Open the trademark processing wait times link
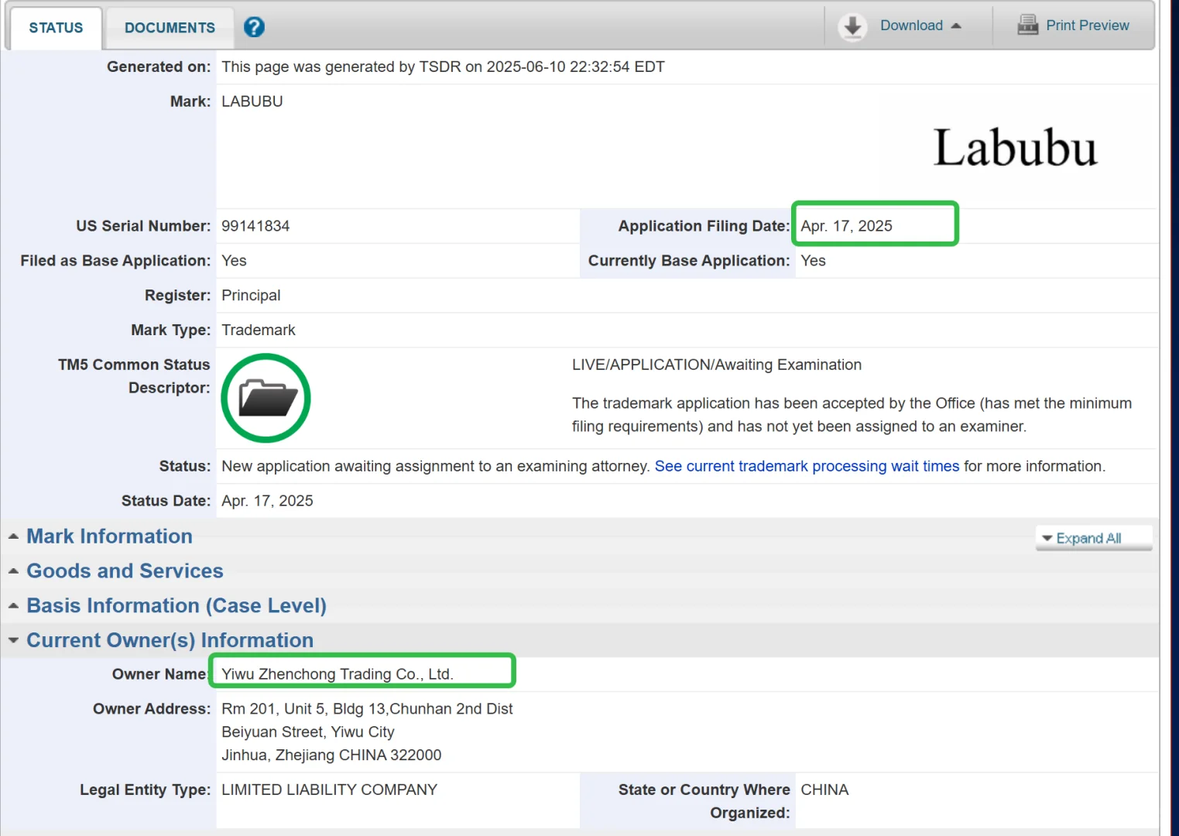The width and height of the screenshot is (1179, 836). coord(807,466)
